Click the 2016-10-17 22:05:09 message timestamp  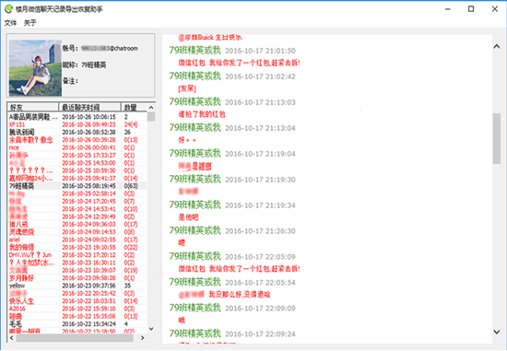click(260, 257)
